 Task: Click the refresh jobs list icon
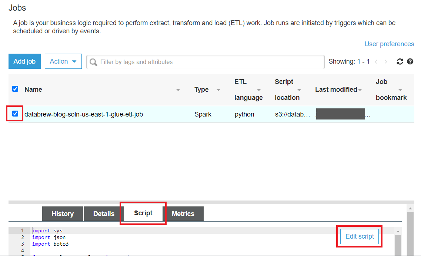click(400, 62)
